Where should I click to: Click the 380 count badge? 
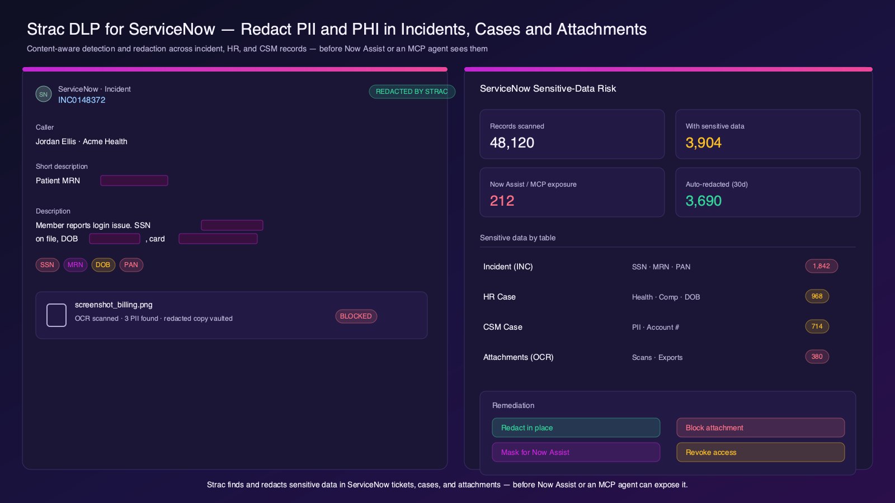[817, 357]
